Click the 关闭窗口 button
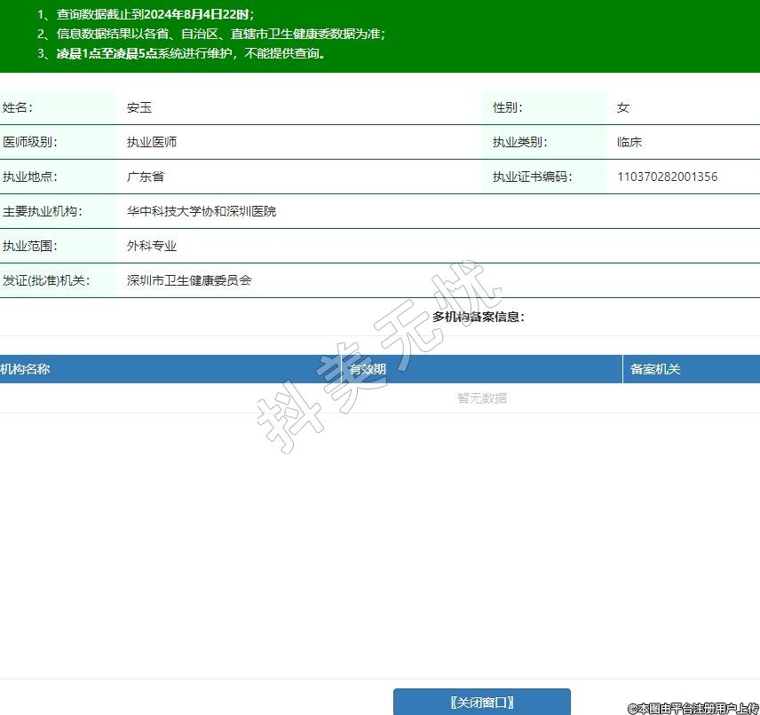The width and height of the screenshot is (760, 715). click(x=481, y=702)
